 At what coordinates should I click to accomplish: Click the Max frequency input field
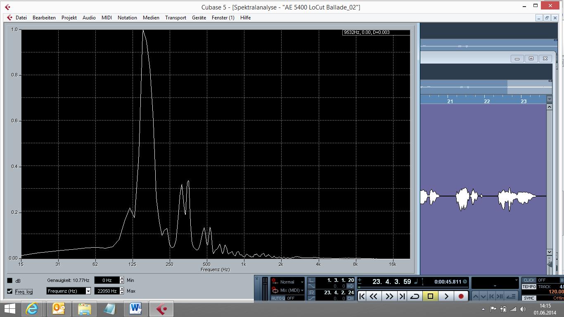coord(107,291)
